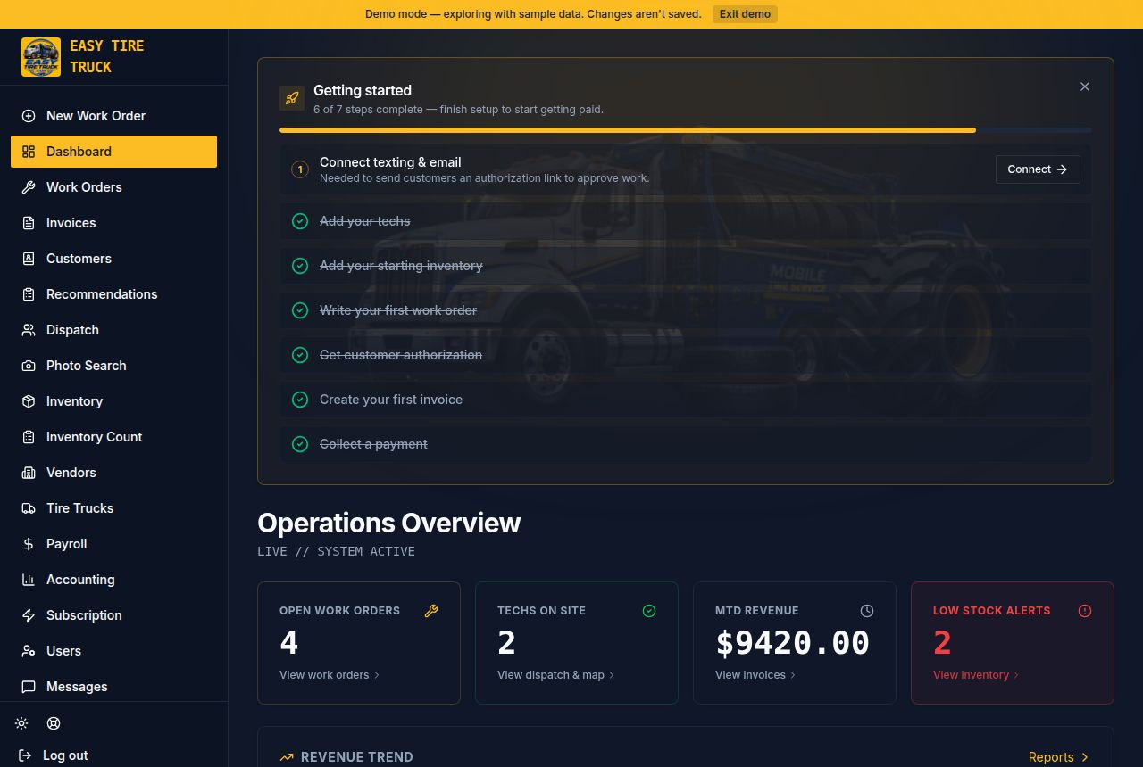Dismiss the Getting started panel
The width and height of the screenshot is (1143, 767).
[x=1085, y=87]
